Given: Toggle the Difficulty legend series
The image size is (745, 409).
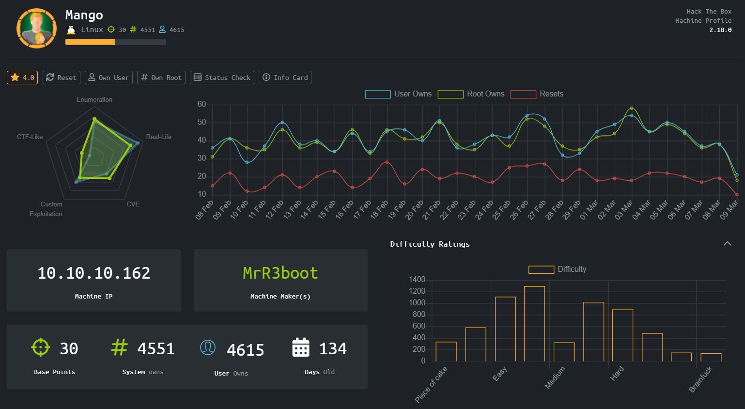Looking at the screenshot, I should tap(557, 269).
